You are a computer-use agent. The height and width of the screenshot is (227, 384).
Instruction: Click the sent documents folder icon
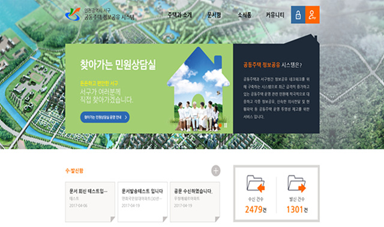297,183
